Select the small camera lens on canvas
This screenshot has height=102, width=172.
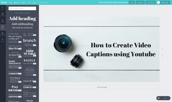click(77, 61)
